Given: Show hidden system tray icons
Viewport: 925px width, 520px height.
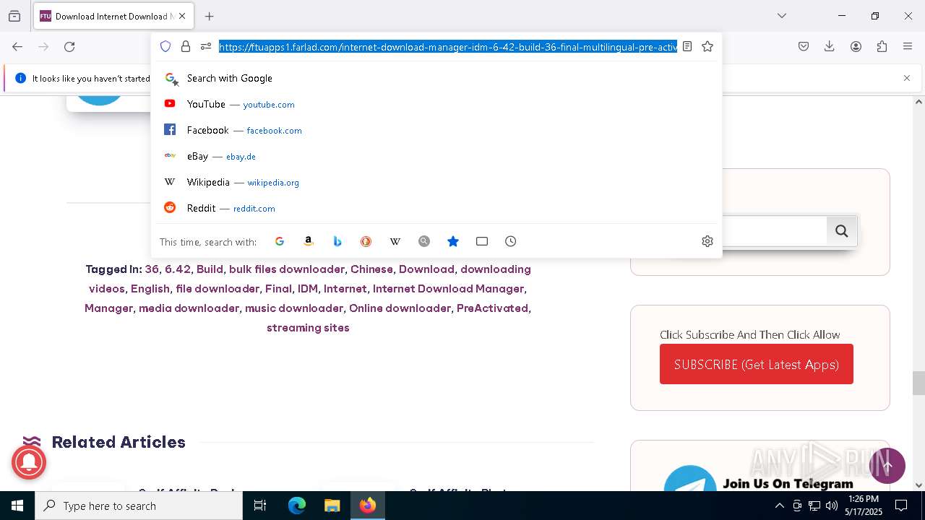Looking at the screenshot, I should tap(779, 506).
